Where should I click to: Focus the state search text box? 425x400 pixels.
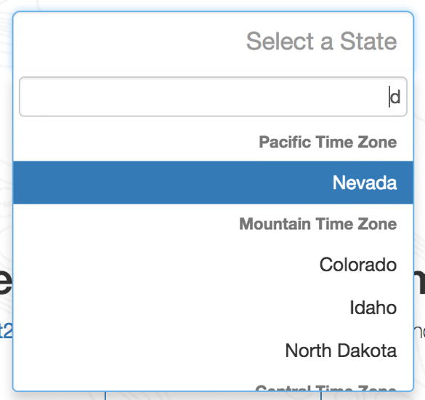coord(213,97)
